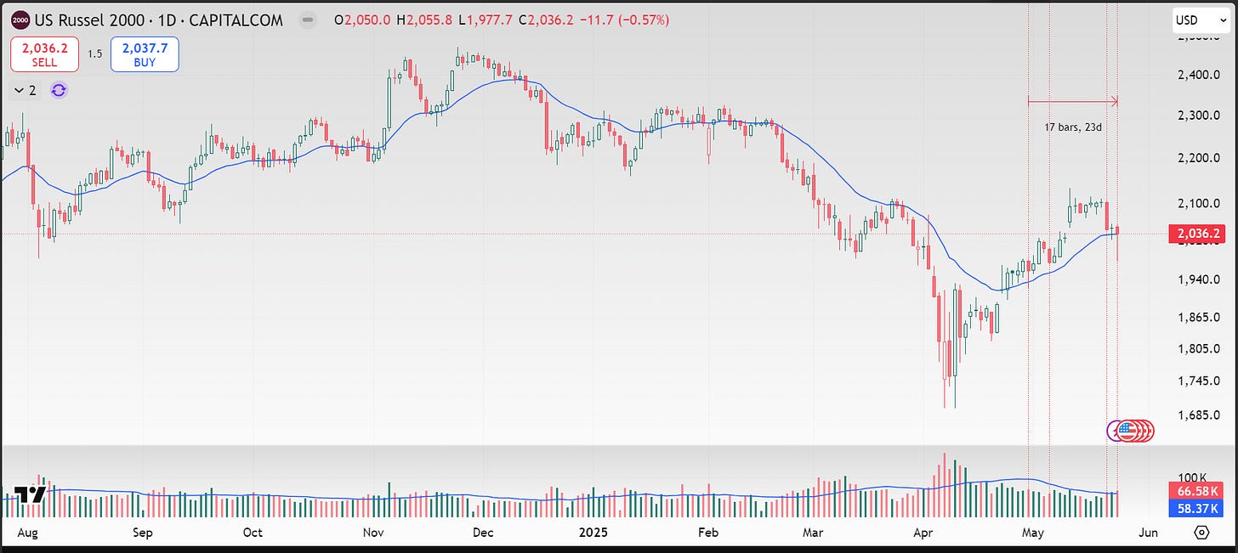
Task: Click the Oct label on time axis
Action: pyautogui.click(x=252, y=533)
